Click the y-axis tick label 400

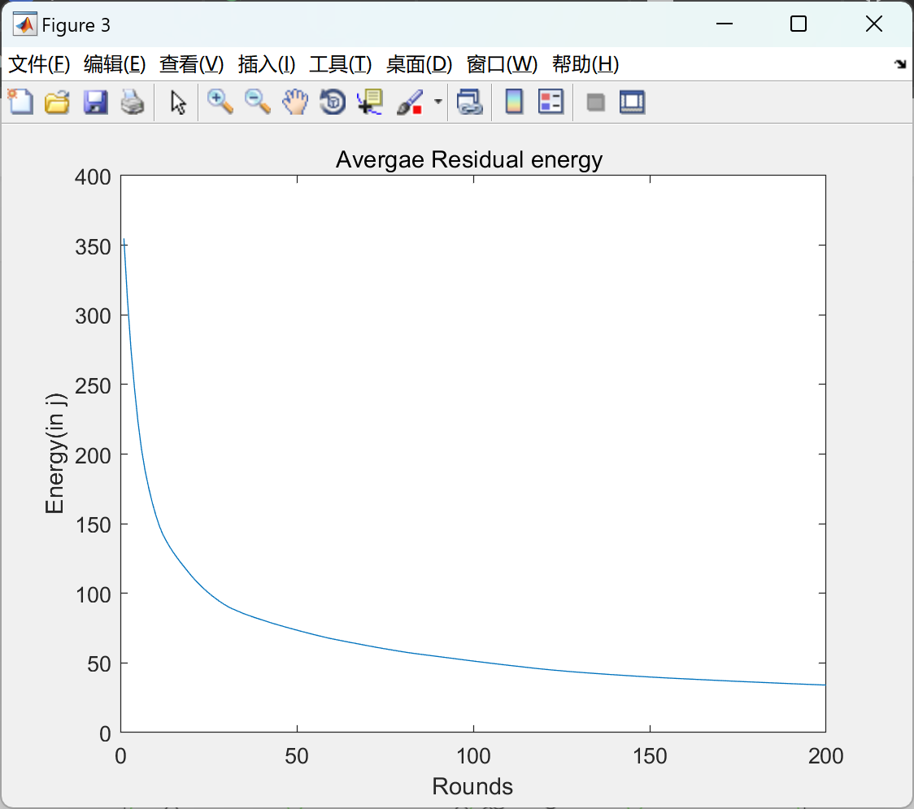click(93, 176)
